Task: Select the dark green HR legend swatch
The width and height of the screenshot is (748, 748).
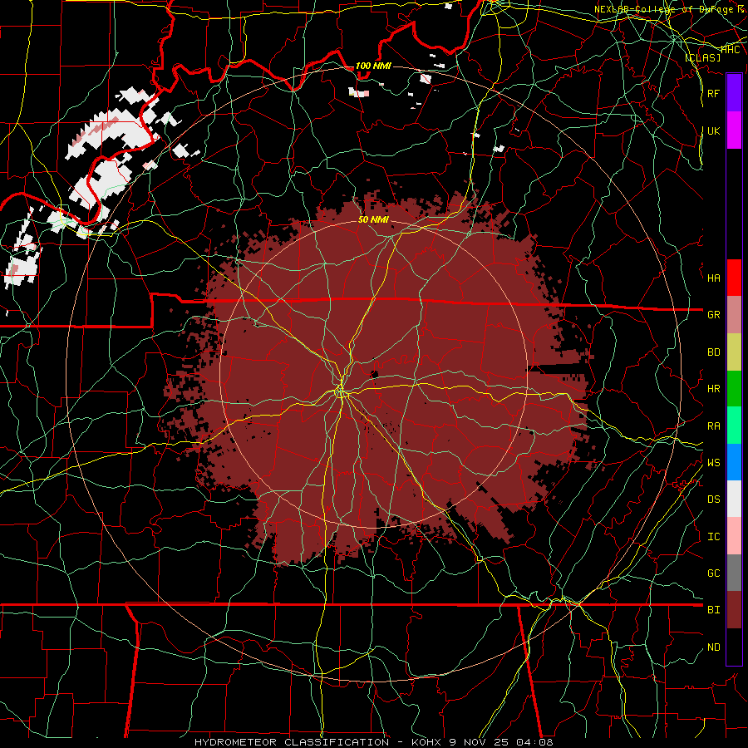Action: click(x=734, y=388)
